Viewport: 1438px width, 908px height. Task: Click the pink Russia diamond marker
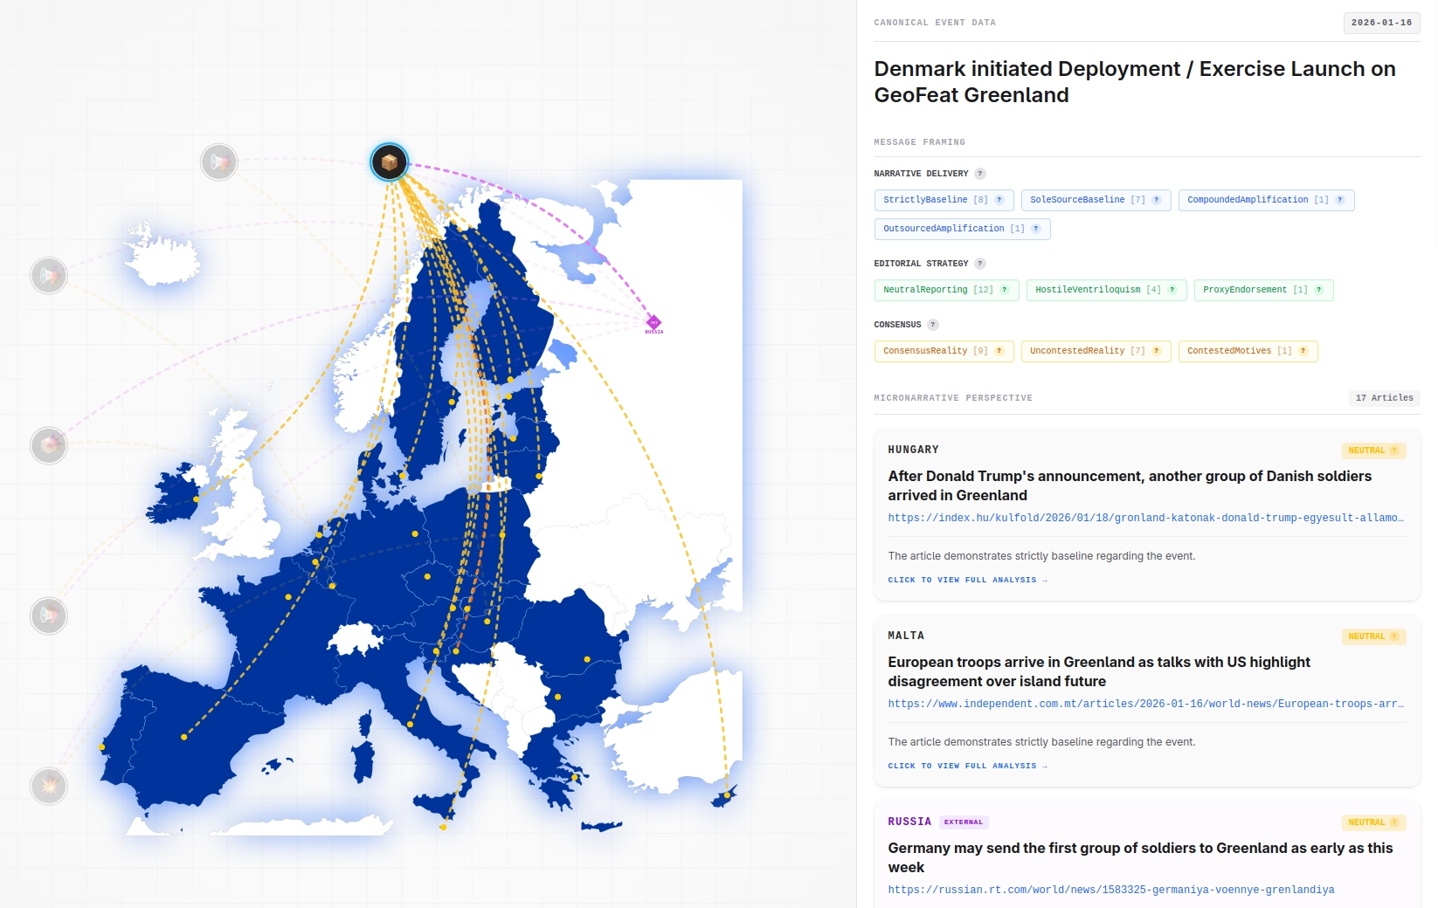(653, 324)
